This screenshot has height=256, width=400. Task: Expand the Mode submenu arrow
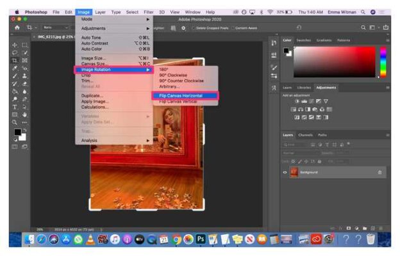point(148,19)
